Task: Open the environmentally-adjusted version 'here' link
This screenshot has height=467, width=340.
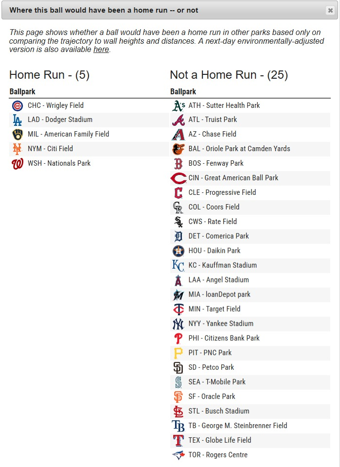Action: (x=101, y=50)
